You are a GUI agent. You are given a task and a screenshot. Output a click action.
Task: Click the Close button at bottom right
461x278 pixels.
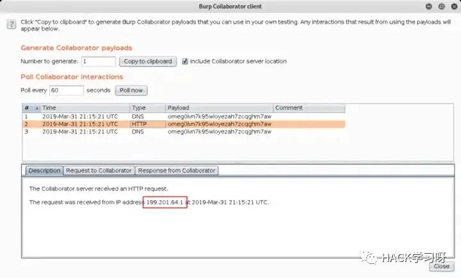point(441,266)
